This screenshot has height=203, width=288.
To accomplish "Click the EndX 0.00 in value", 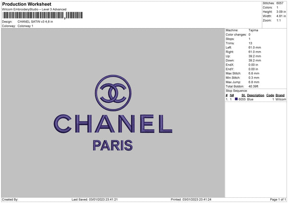I will point(253,65).
